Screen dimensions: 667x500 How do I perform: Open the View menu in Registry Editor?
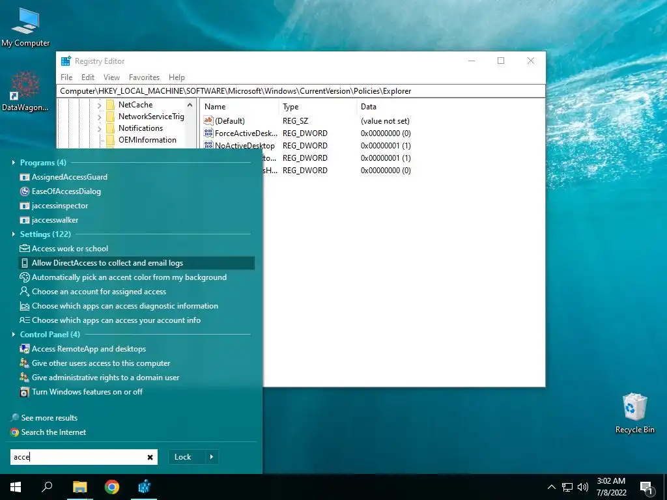[x=111, y=77]
